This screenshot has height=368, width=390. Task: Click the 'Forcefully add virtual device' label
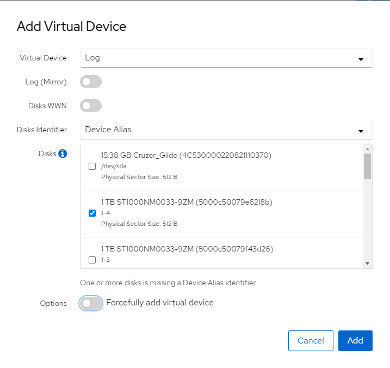click(x=160, y=303)
